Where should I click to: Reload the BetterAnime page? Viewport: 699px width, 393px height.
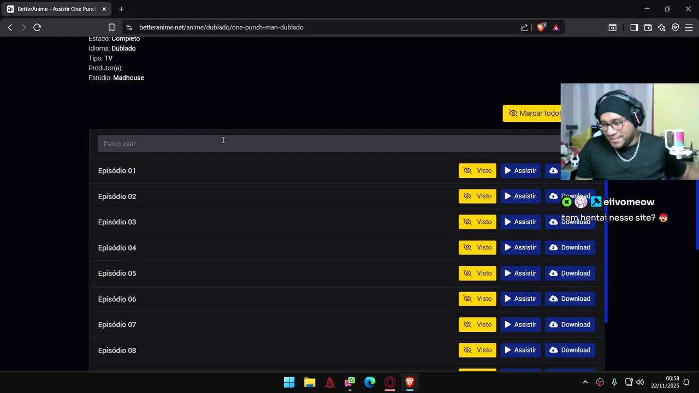click(x=37, y=27)
